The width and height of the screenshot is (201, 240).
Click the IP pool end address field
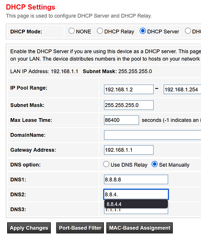coord(182,89)
